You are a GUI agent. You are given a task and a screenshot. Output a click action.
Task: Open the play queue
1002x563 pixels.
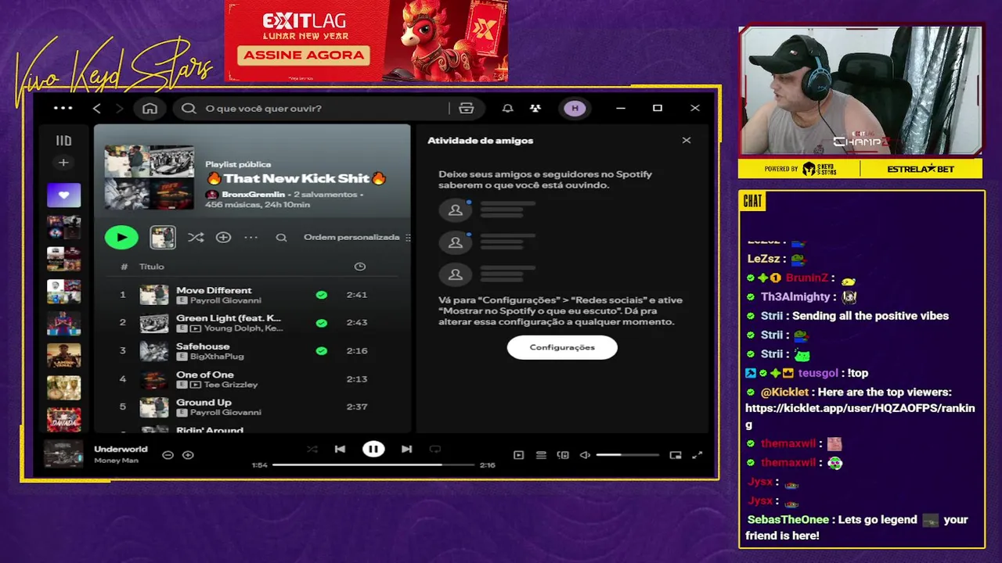(541, 454)
